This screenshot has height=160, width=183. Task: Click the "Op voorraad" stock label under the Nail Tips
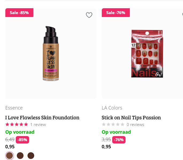point(116,132)
